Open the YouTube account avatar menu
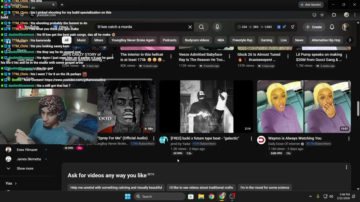 coord(346,27)
